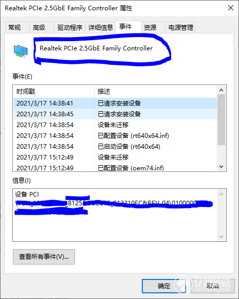
Task: Click the network adapter device icon
Action: point(21,51)
